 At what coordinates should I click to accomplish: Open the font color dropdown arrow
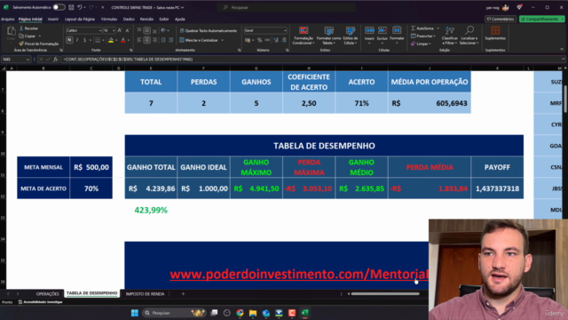click(x=129, y=40)
